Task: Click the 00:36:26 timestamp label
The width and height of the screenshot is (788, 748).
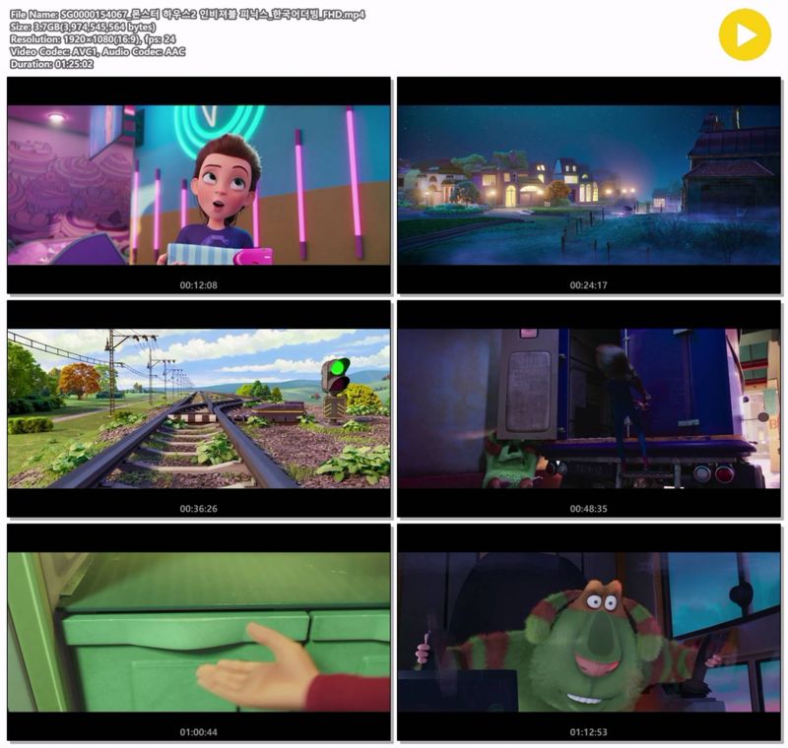Action: 199,509
